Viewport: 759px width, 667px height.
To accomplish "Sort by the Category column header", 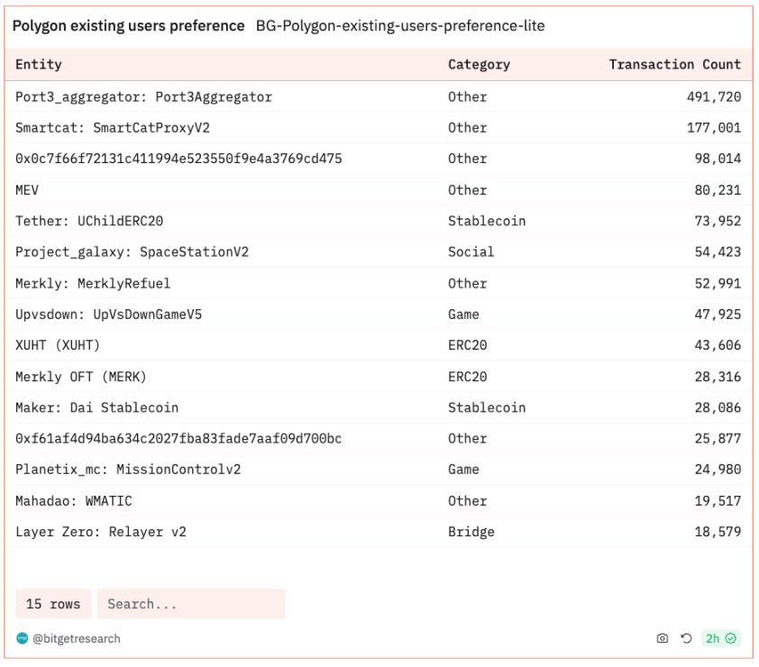I will (479, 65).
